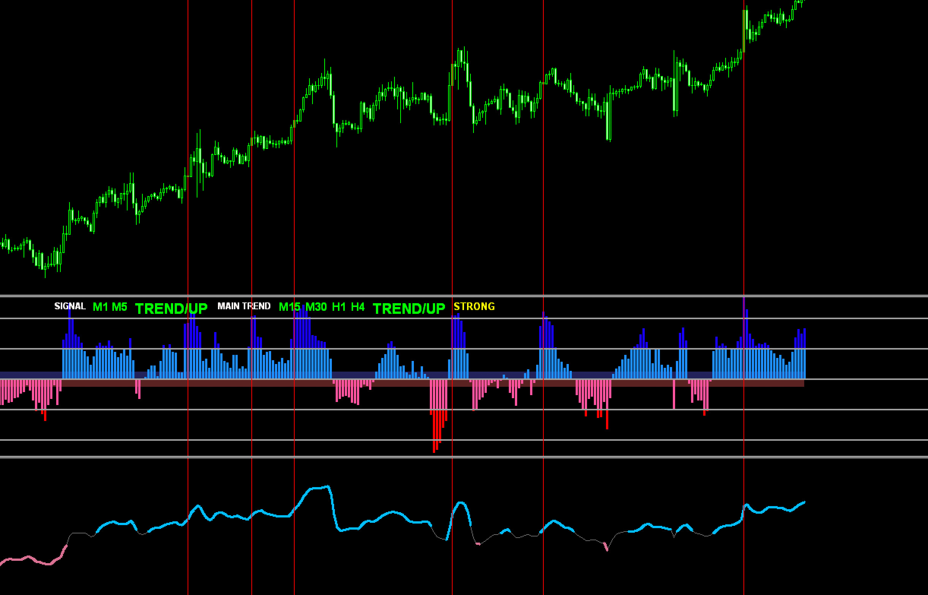Click the TREND/UP text right of M5
This screenshot has width=928, height=595.
click(x=171, y=308)
